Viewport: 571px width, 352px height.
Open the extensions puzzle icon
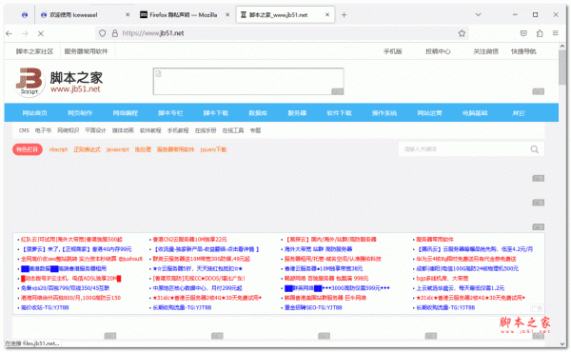click(540, 33)
